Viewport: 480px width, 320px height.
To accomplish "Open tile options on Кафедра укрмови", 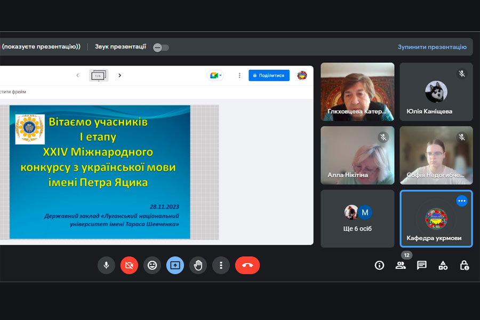I will [x=462, y=201].
